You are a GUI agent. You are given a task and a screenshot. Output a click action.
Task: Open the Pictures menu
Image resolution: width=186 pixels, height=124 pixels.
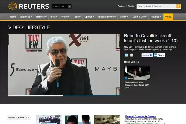point(156,17)
